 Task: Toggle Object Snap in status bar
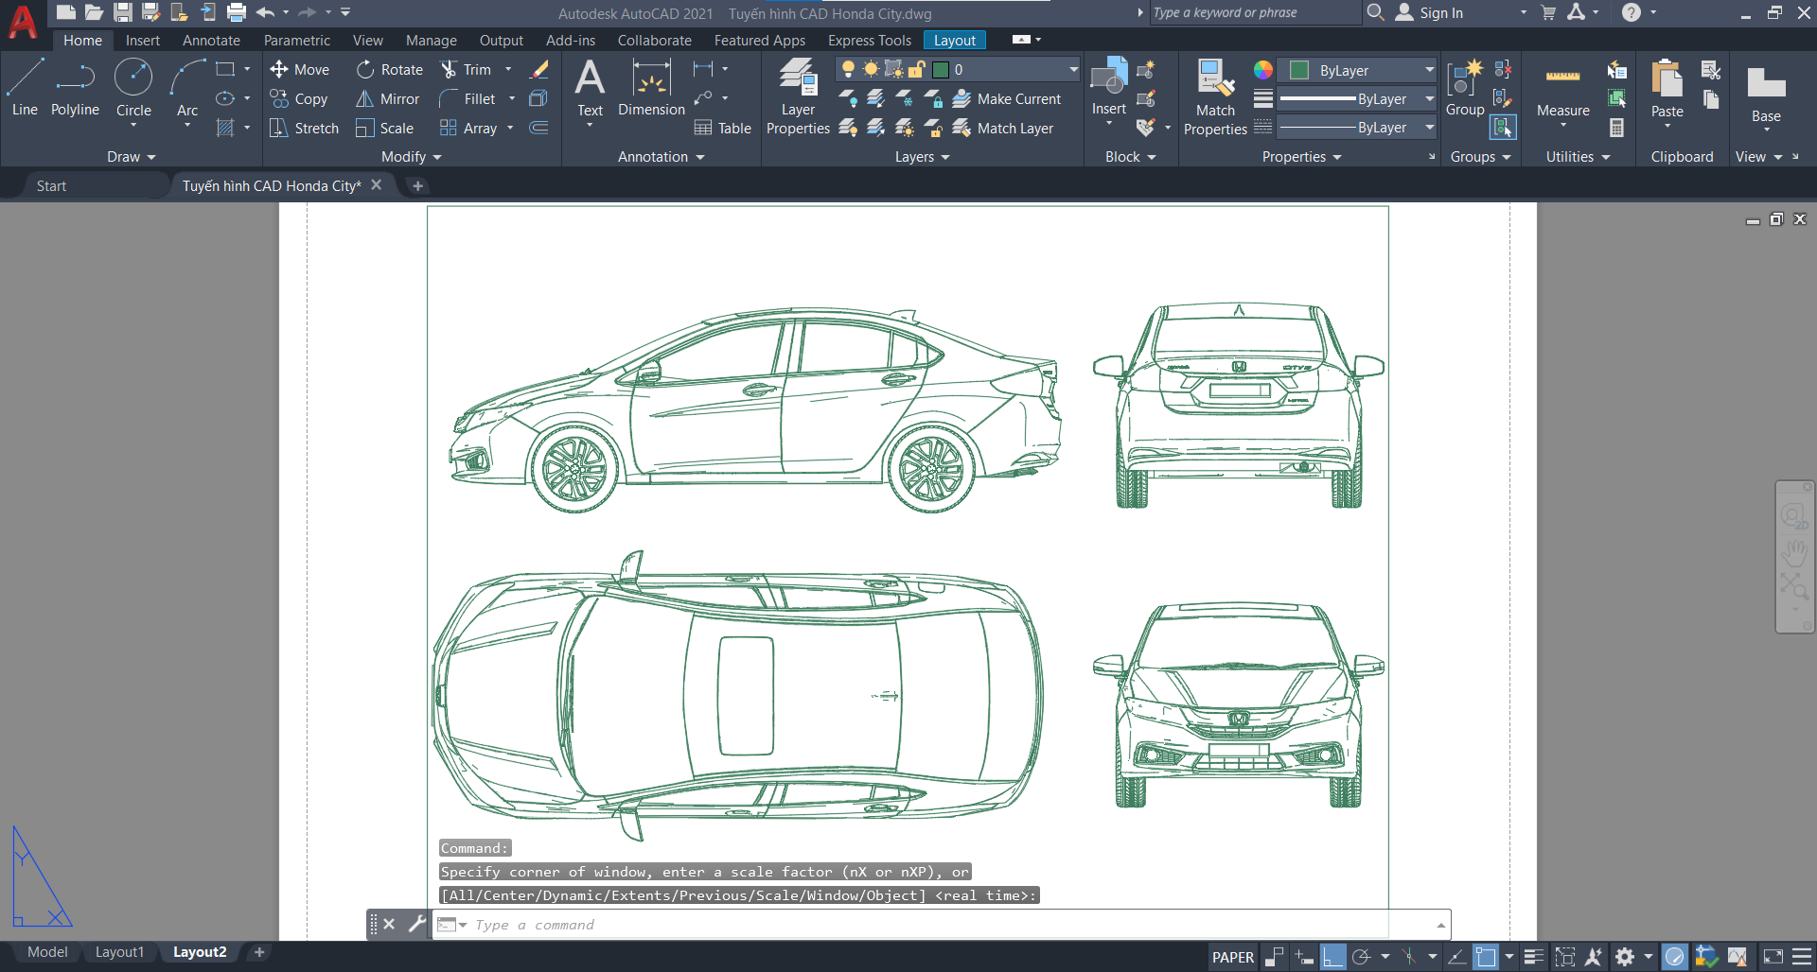click(x=1486, y=957)
